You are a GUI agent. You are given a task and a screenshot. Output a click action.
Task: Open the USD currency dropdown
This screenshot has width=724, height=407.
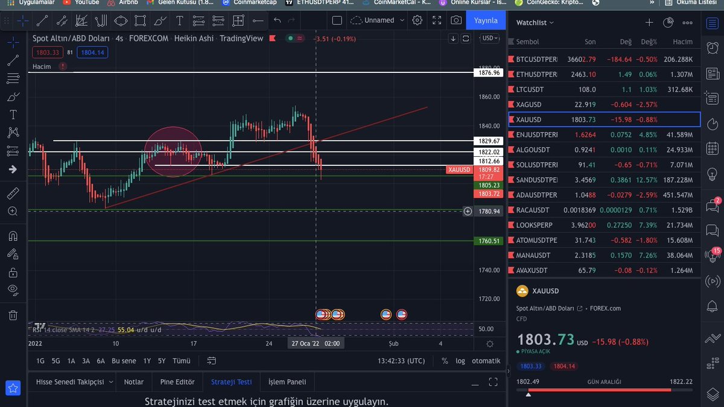click(x=489, y=39)
